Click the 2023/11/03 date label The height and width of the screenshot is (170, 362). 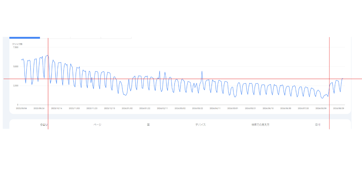[x=74, y=108]
